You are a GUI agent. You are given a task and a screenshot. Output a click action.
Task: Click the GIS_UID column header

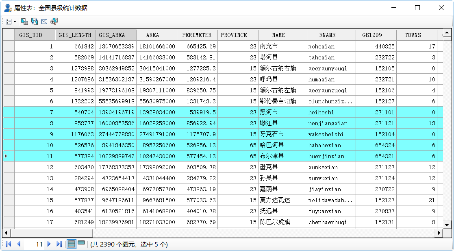(x=35, y=35)
